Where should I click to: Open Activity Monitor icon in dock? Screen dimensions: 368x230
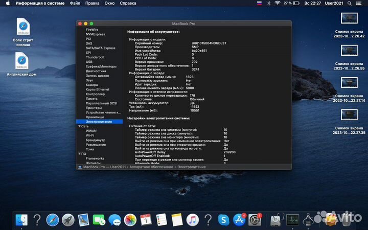coord(292,220)
